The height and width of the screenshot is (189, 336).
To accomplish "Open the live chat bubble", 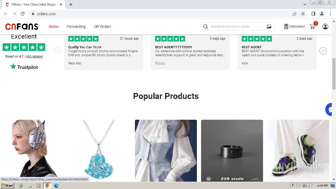I will tap(331, 109).
